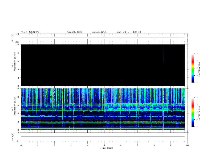Click the station=GAK label
The image size is (211, 163).
99,32
